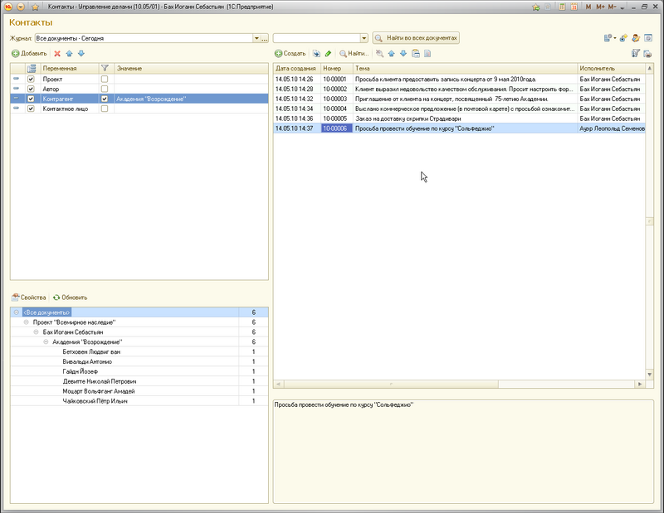Open the search combo box dropdown arrow

[364, 38]
